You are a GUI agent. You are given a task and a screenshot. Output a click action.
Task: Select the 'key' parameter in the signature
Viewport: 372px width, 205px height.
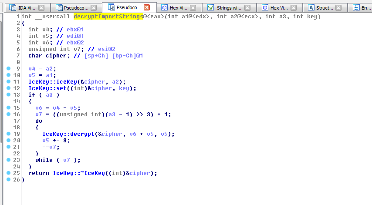pos(312,17)
